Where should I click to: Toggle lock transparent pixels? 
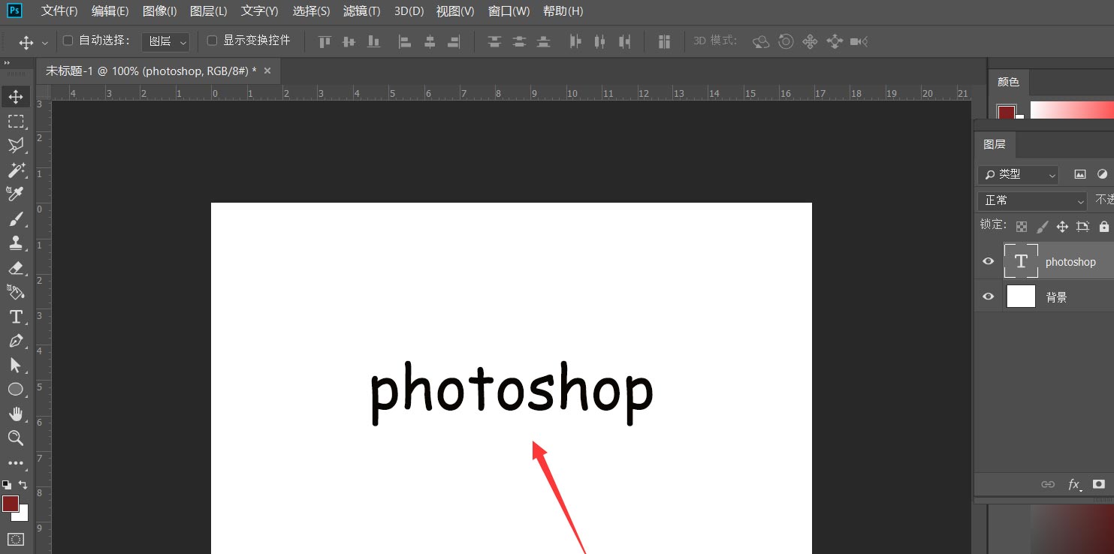[x=1022, y=226]
